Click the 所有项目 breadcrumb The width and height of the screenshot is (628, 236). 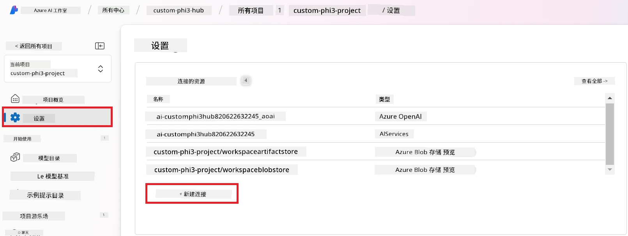pos(251,10)
